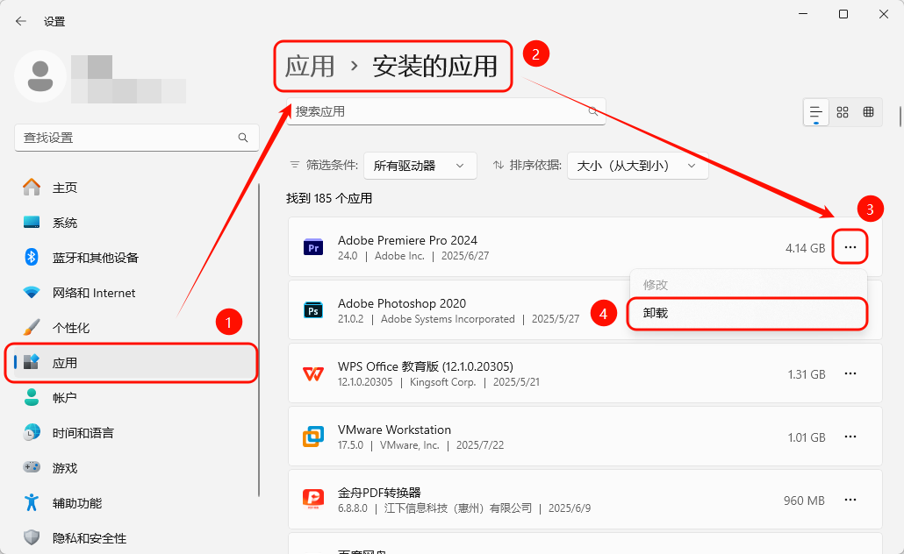The width and height of the screenshot is (904, 554).
Task: Click the 个性化 paintbrush icon
Action: click(32, 327)
